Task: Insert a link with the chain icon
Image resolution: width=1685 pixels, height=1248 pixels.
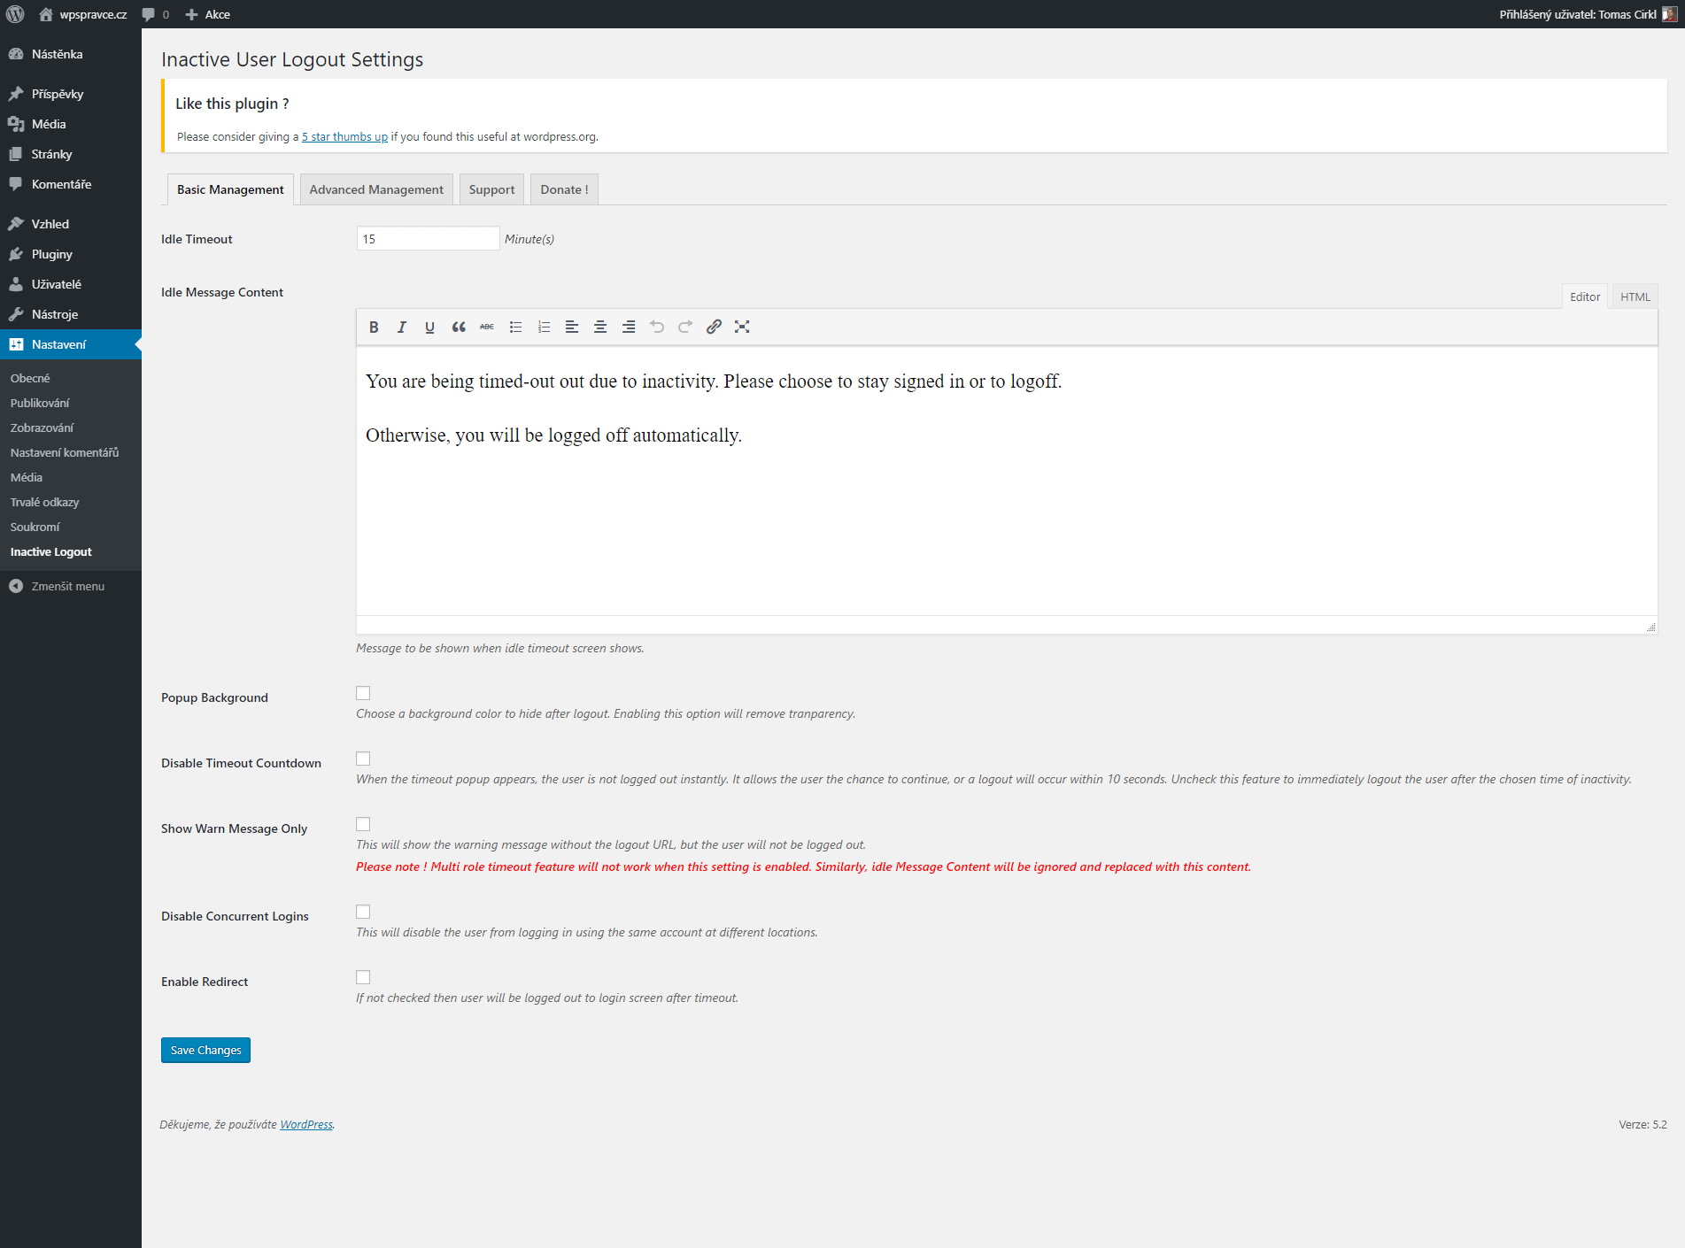Action: coord(714,327)
